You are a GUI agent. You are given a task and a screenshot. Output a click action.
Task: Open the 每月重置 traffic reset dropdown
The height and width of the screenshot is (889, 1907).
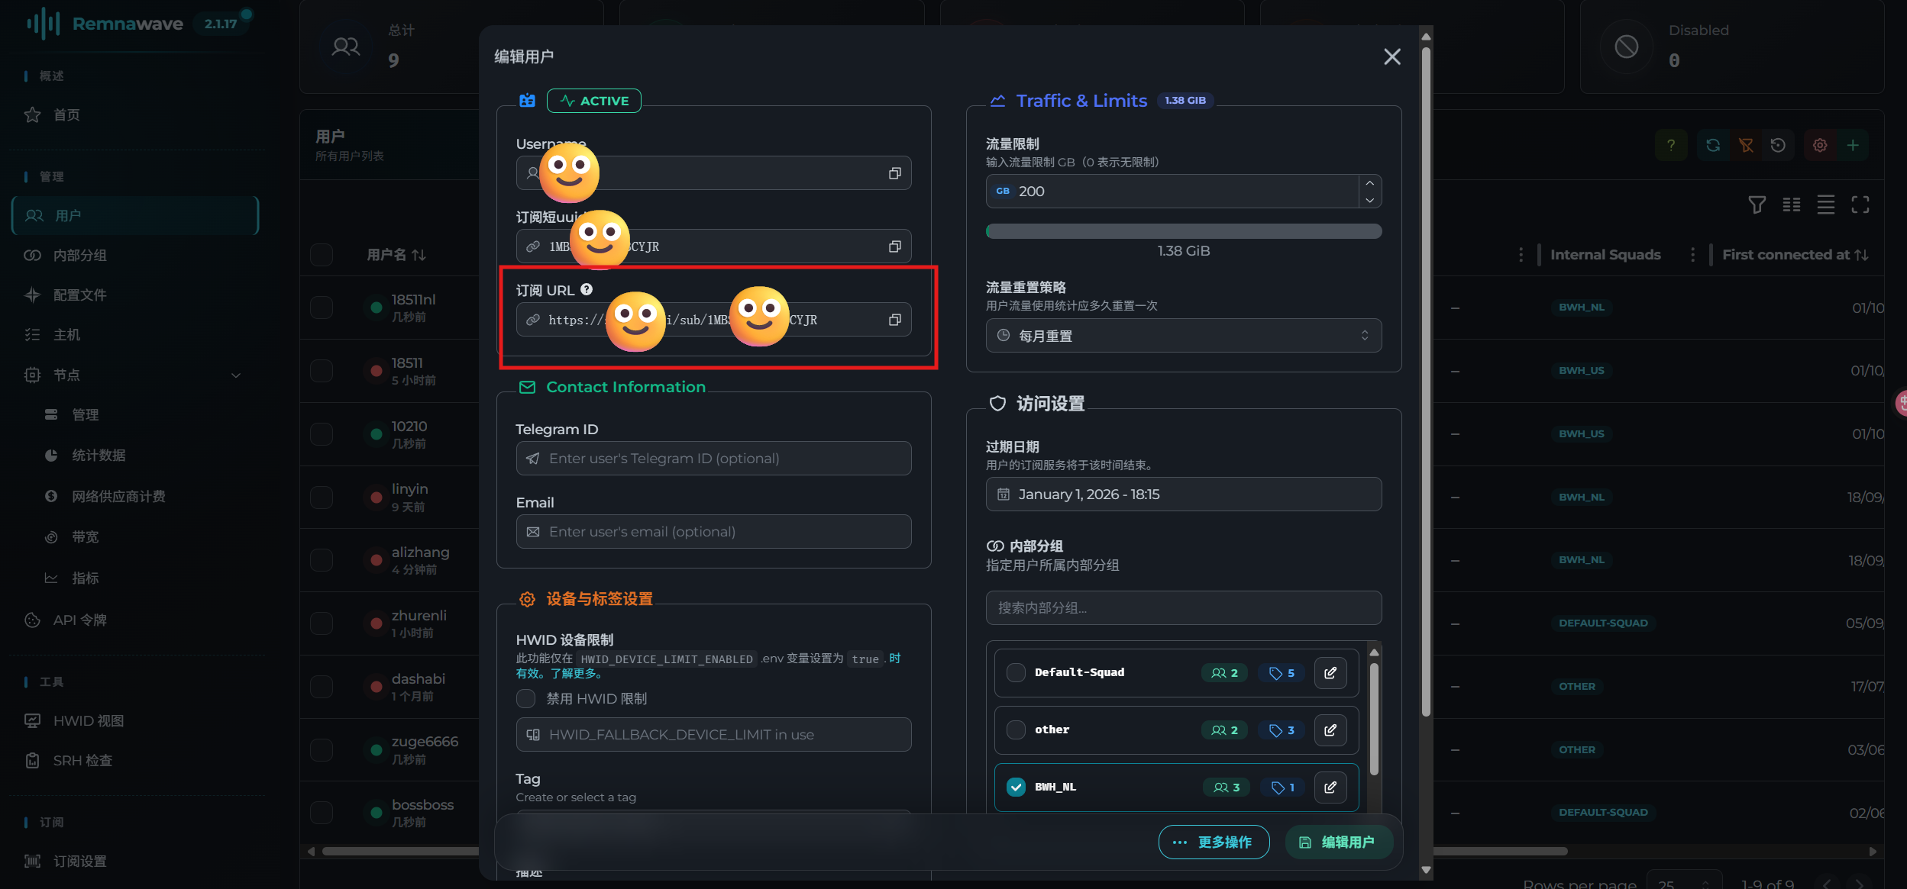point(1183,336)
